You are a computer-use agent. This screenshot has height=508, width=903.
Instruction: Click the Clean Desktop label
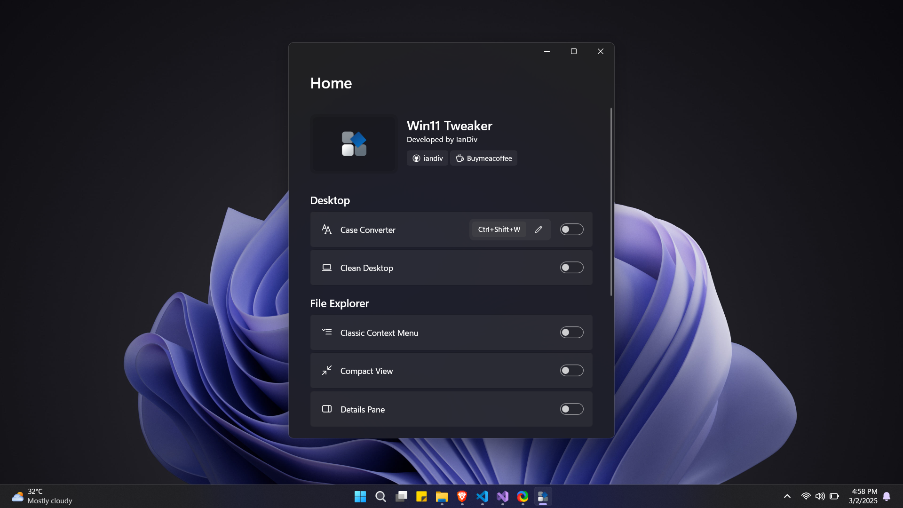coord(366,268)
